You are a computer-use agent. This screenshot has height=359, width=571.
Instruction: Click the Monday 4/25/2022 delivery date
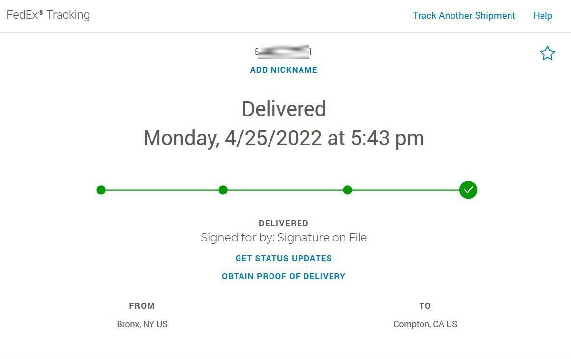click(284, 138)
